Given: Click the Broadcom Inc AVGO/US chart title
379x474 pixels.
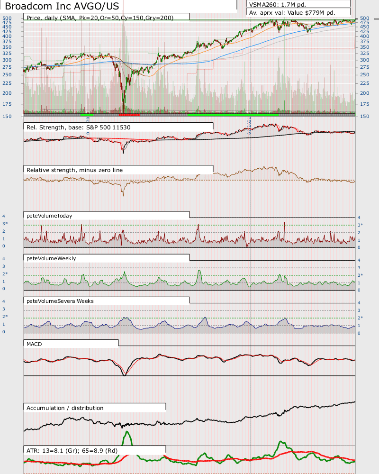Looking at the screenshot, I should tap(62, 6).
